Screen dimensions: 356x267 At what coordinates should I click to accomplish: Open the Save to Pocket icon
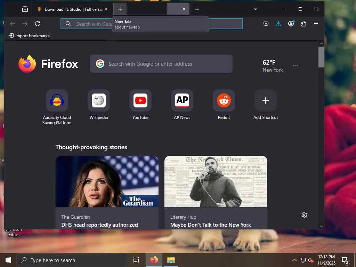[266, 24]
